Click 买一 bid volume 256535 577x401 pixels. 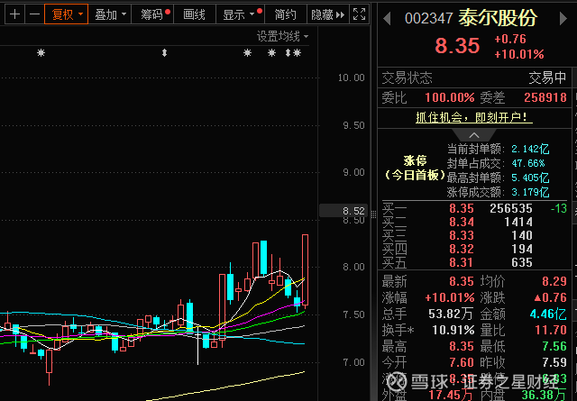(x=511, y=208)
